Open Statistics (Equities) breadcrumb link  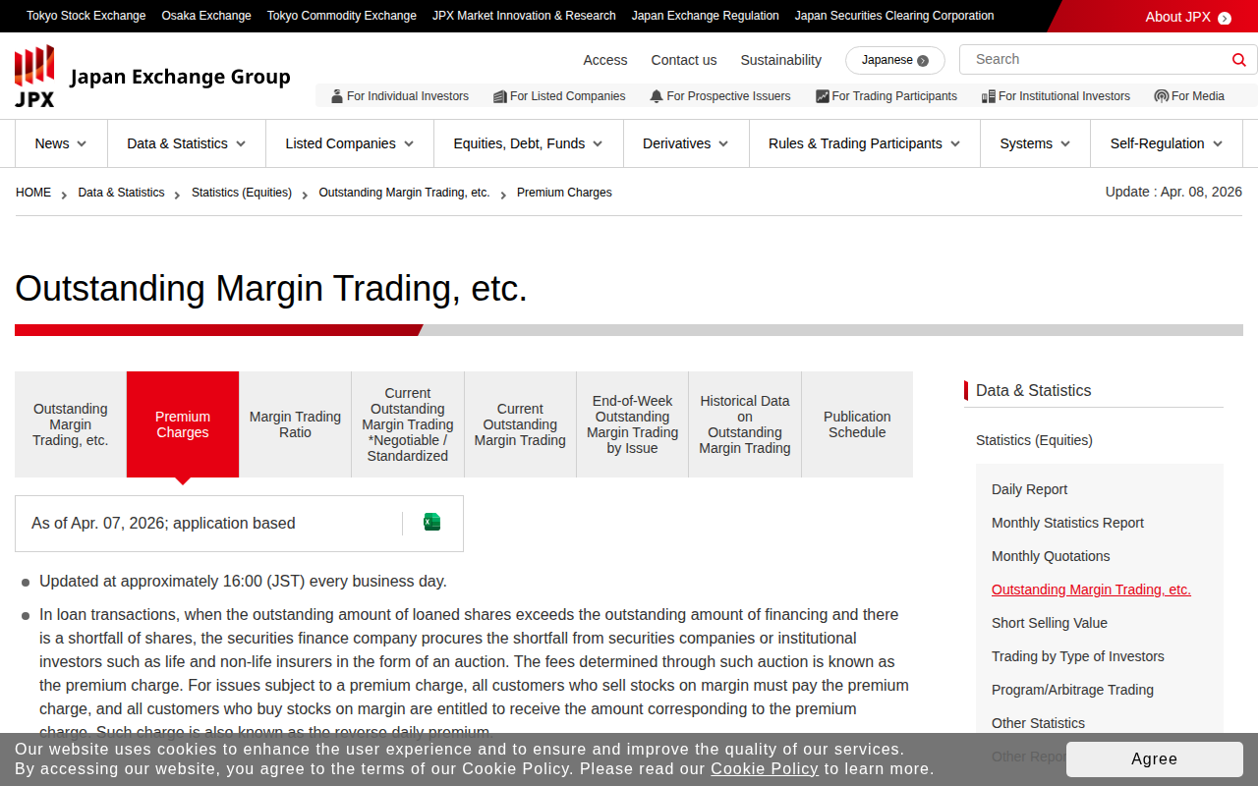[242, 193]
